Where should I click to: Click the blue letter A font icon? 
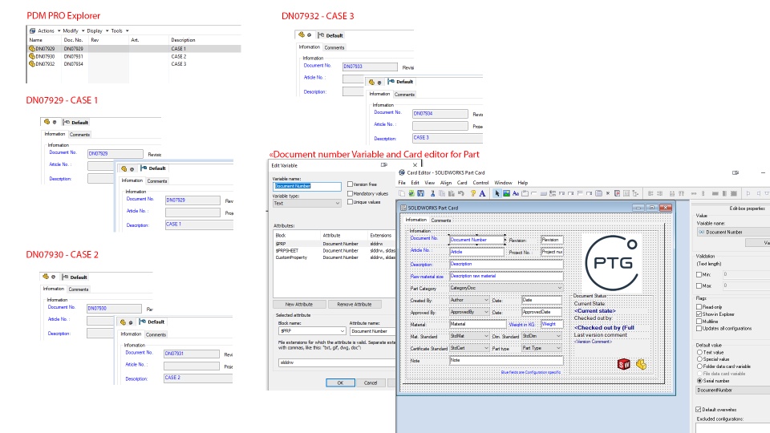pyautogui.click(x=482, y=193)
